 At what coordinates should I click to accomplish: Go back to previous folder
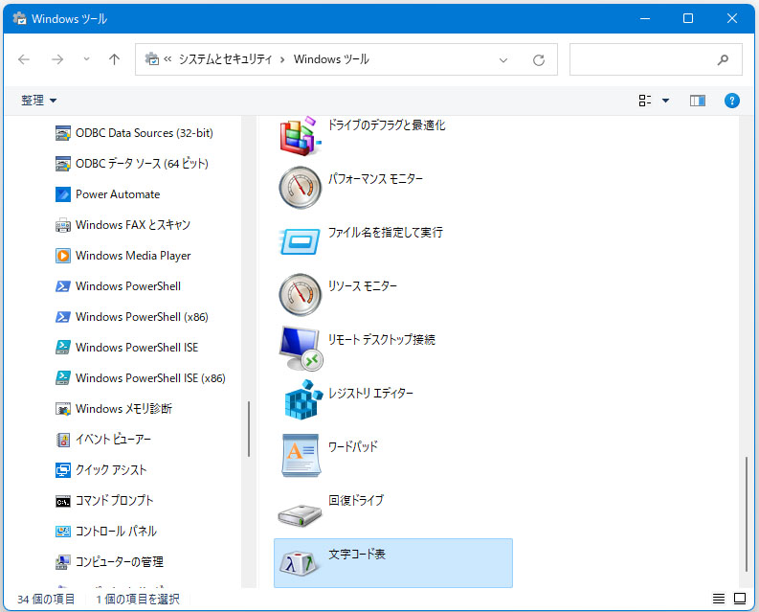(24, 59)
